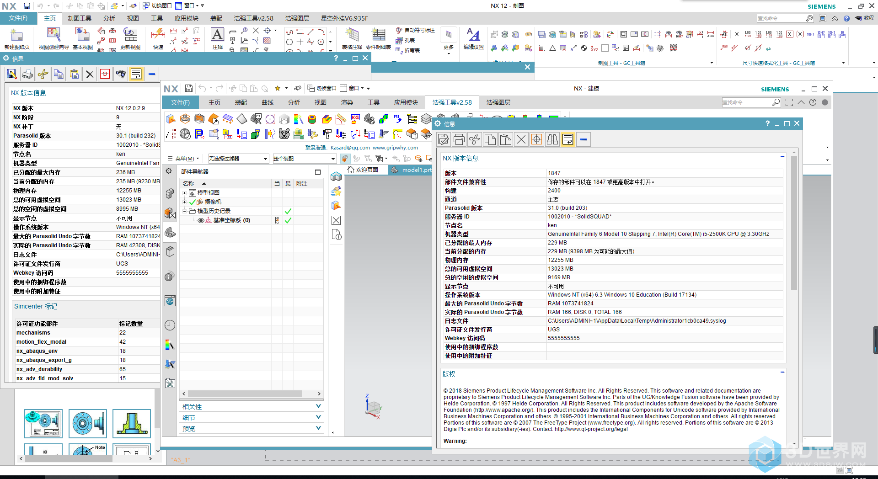
Task: Open the 文件(F) menu in the NX modeling window
Action: (180, 102)
